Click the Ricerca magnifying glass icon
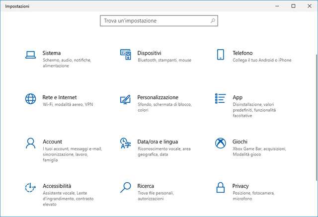 coord(125,187)
